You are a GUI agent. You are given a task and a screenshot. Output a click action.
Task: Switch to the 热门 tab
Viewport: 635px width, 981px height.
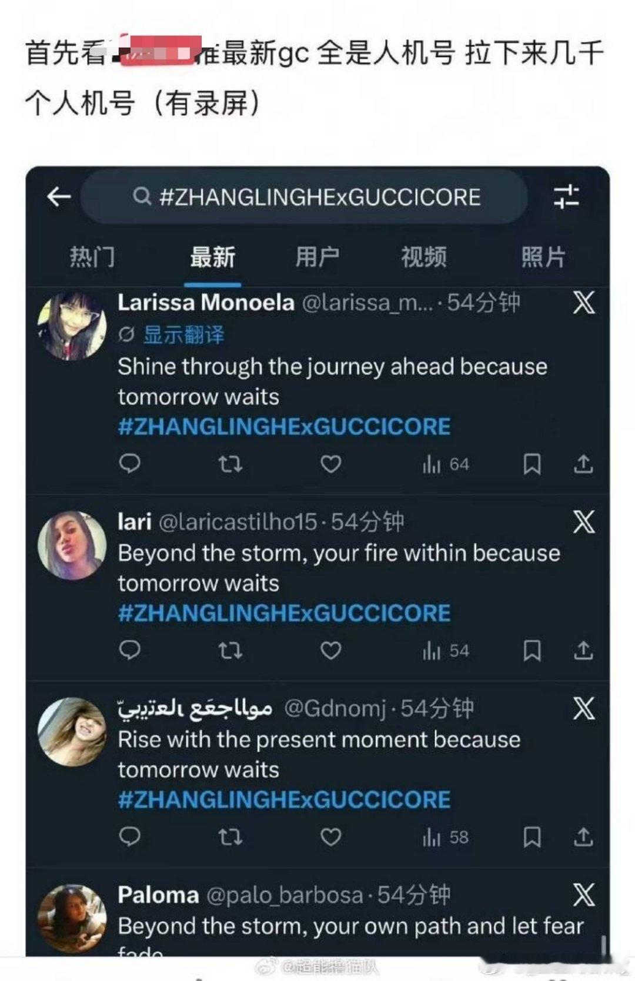[92, 257]
